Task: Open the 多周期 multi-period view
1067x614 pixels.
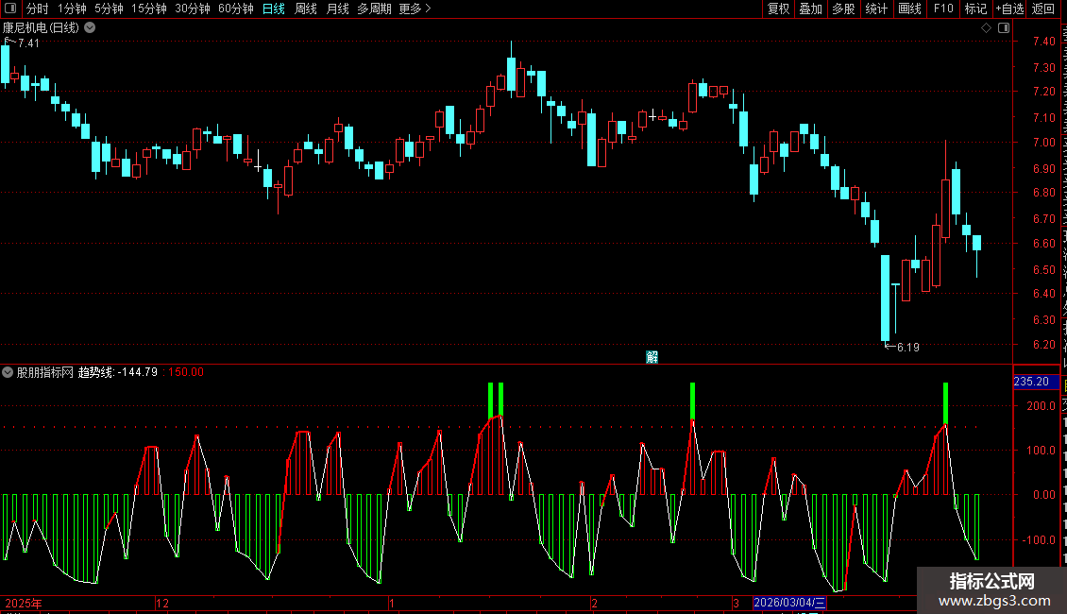Action: [374, 9]
